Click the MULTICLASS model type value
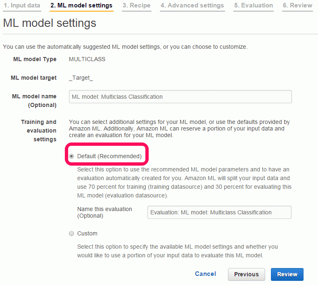Image resolution: width=318 pixels, height=285 pixels. tap(87, 59)
